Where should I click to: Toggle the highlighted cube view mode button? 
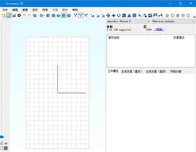[64, 15]
